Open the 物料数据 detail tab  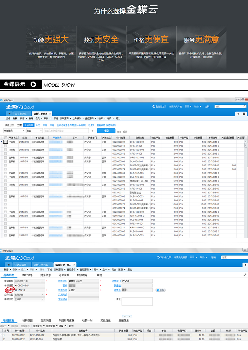tap(28, 320)
